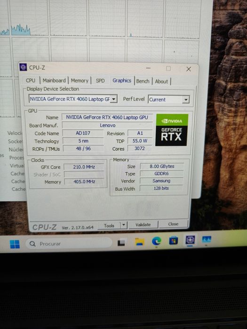Screen dimensions: 247x329
Task: Open the Windows Start menu
Action: point(15,244)
